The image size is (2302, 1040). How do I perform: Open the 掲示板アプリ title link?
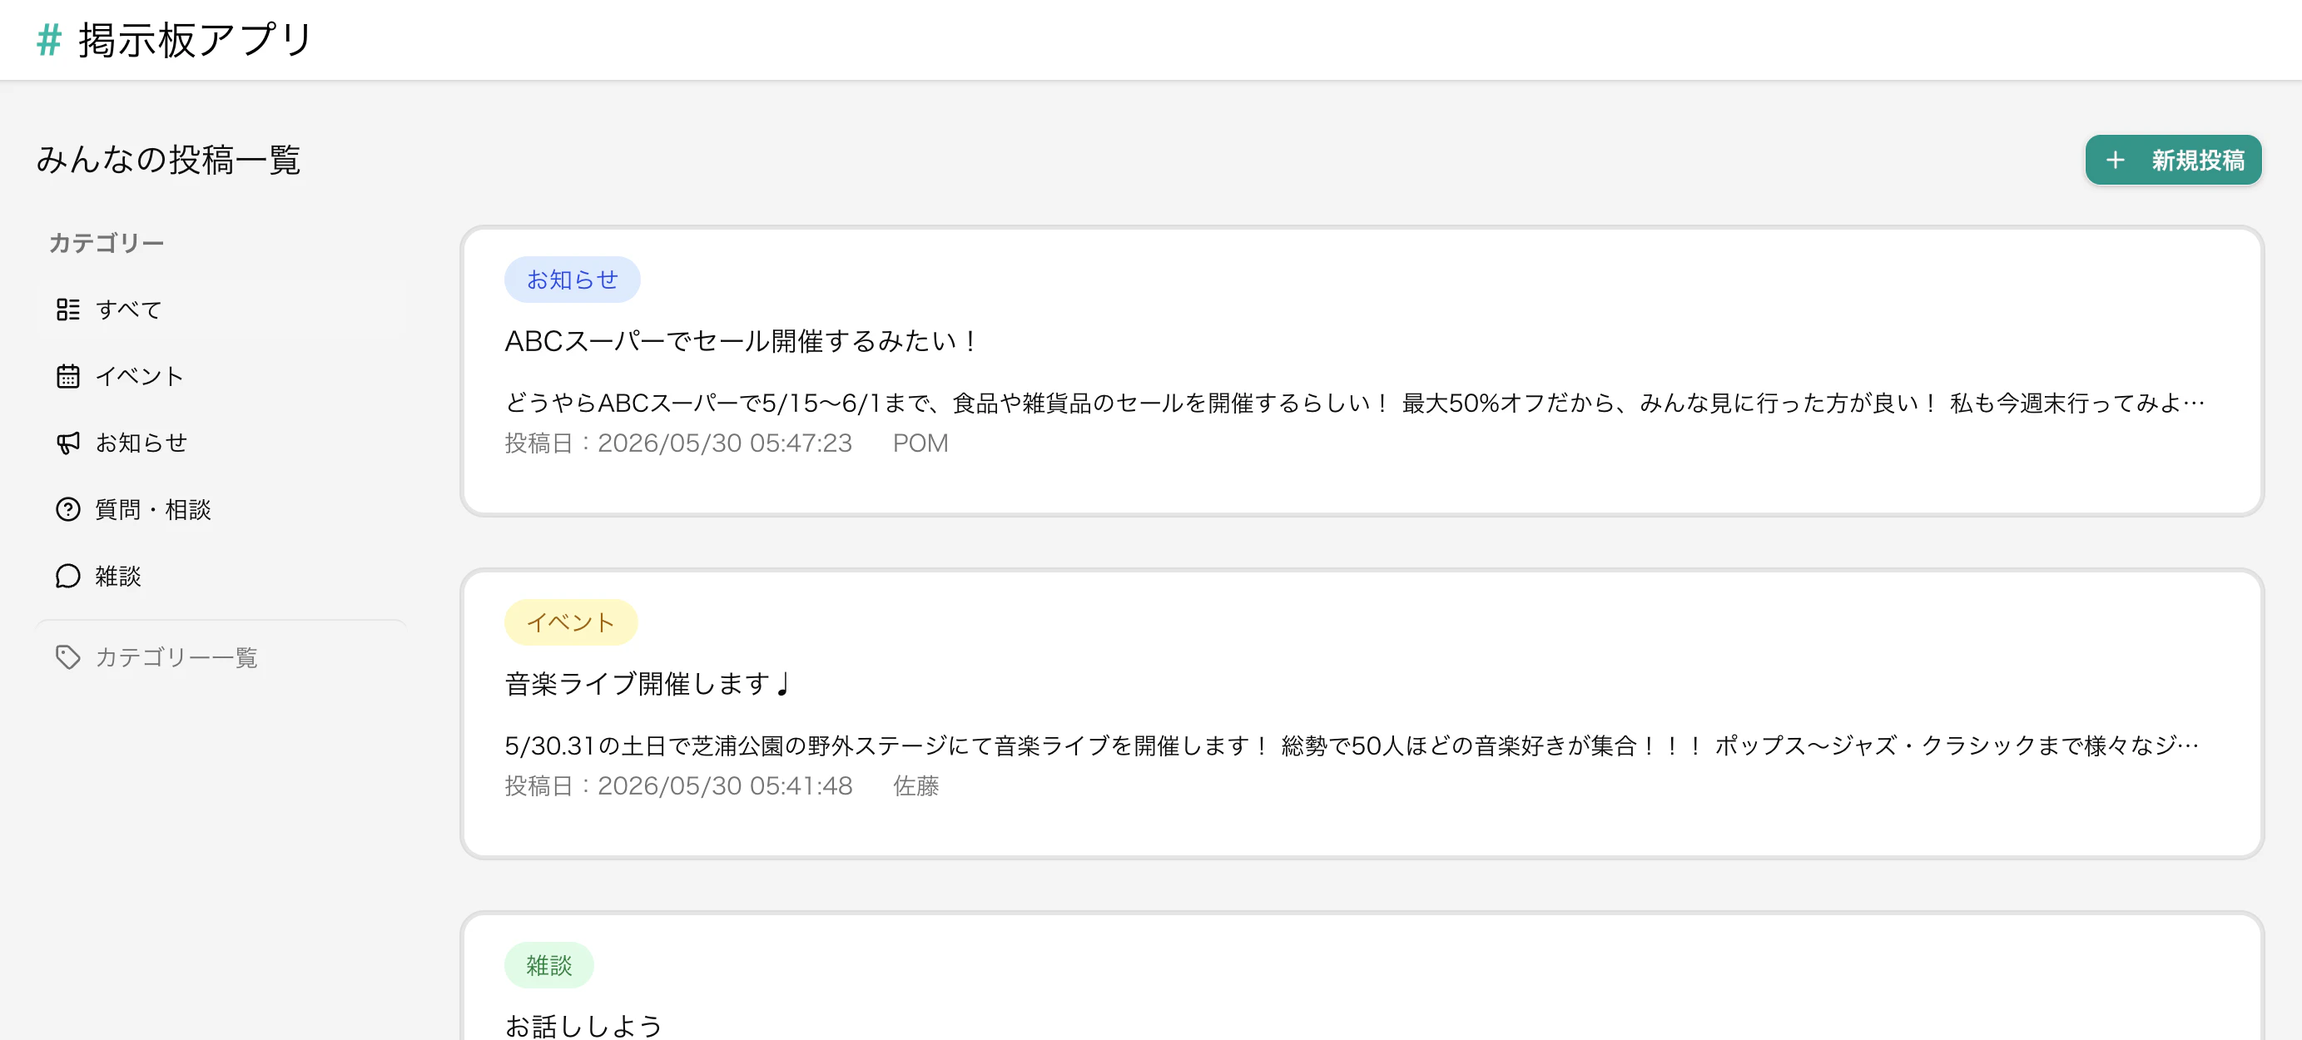pos(195,40)
